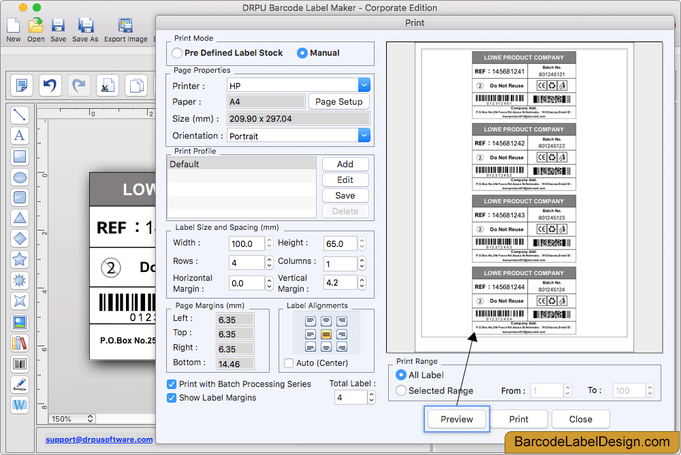Select the Insert Image tool
Viewport: 681px width, 455px height.
(20, 322)
